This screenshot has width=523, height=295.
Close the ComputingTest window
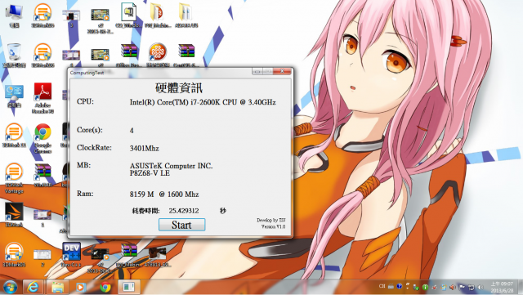(x=282, y=71)
